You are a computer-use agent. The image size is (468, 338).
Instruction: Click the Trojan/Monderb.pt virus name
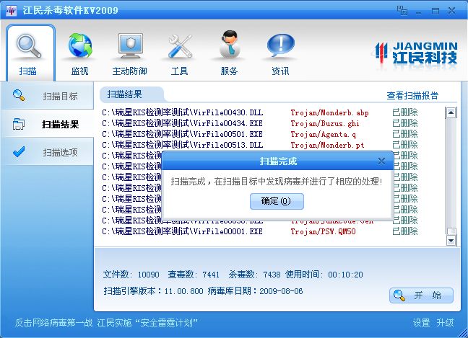pyautogui.click(x=327, y=146)
